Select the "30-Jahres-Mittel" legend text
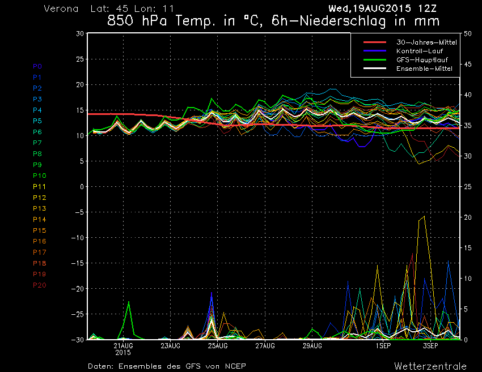 (426, 42)
